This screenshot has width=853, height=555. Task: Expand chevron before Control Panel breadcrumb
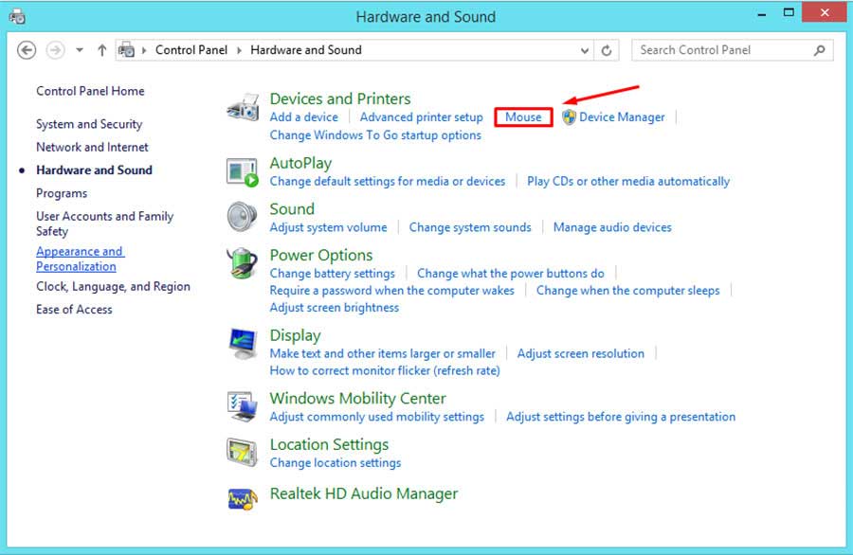pyautogui.click(x=144, y=50)
